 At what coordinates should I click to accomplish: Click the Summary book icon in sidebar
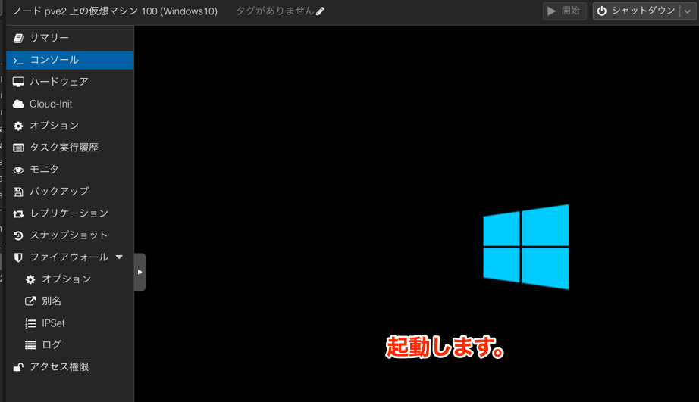[x=19, y=38]
